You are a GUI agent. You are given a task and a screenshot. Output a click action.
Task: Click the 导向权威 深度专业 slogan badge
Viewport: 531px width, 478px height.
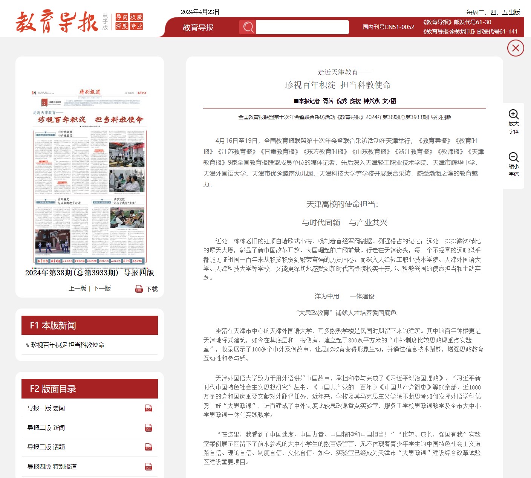point(129,21)
